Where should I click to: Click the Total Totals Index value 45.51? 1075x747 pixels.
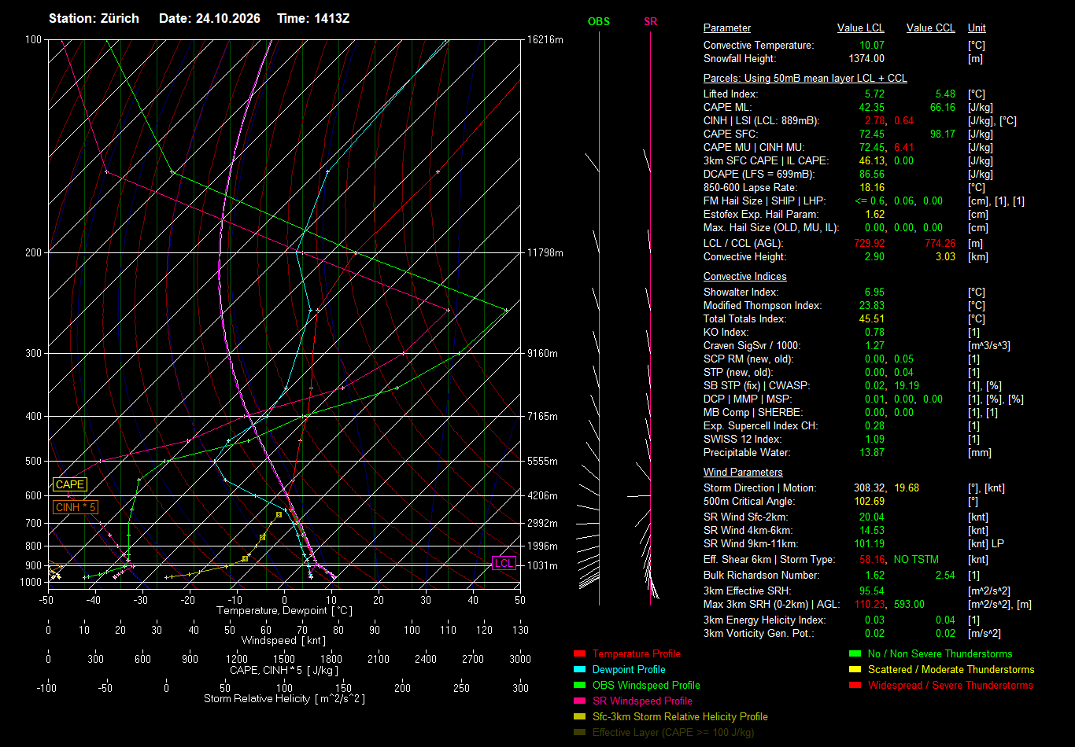[x=872, y=319]
